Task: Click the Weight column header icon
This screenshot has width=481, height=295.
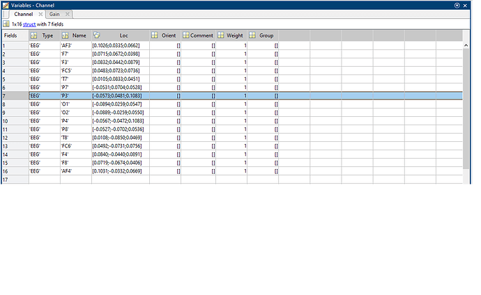Action: (221, 35)
